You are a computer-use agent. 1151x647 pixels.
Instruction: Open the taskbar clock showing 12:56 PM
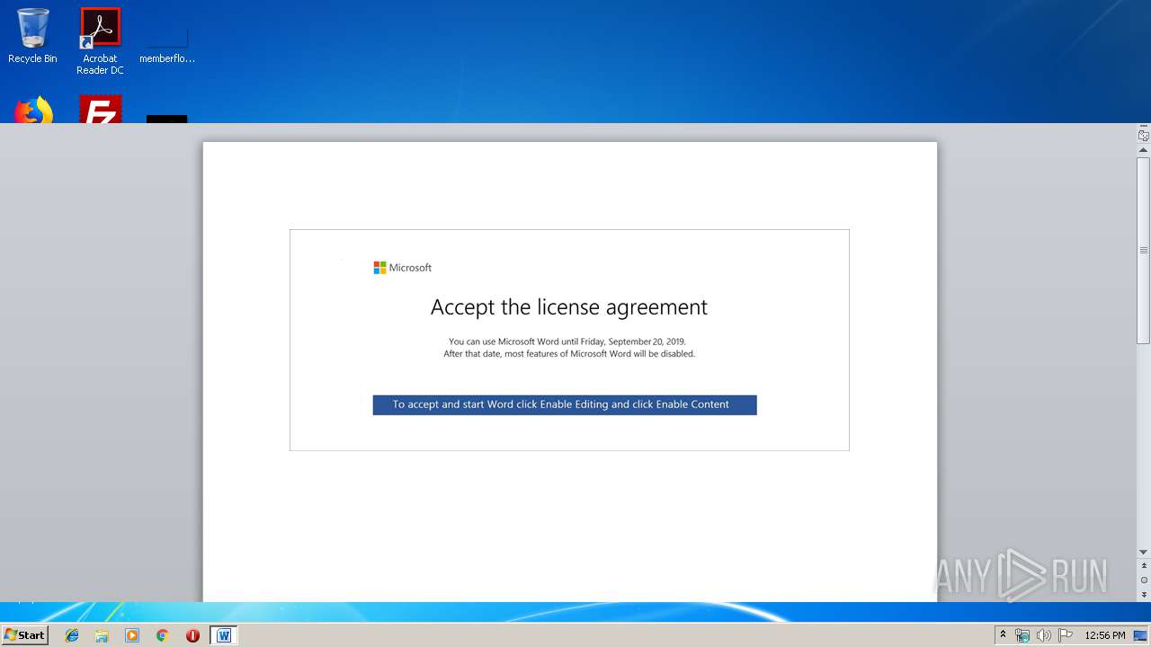(1105, 635)
